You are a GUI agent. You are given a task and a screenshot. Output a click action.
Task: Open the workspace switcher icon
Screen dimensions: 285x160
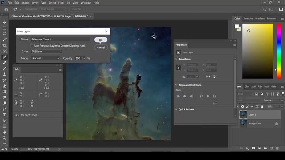tap(271, 9)
